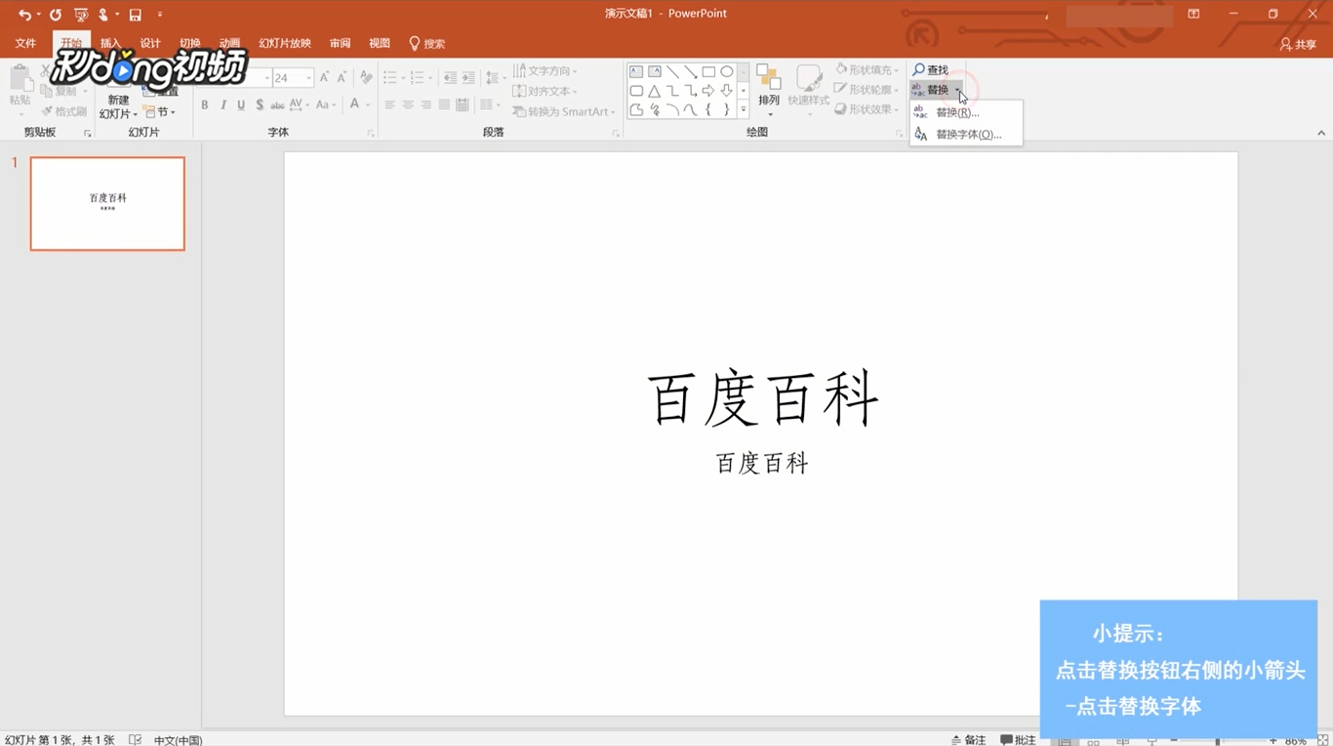Open the 文字方向 text direction dropdown

tap(547, 69)
